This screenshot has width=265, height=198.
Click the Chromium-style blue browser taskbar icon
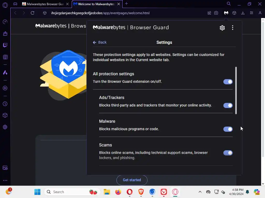pos(152,192)
